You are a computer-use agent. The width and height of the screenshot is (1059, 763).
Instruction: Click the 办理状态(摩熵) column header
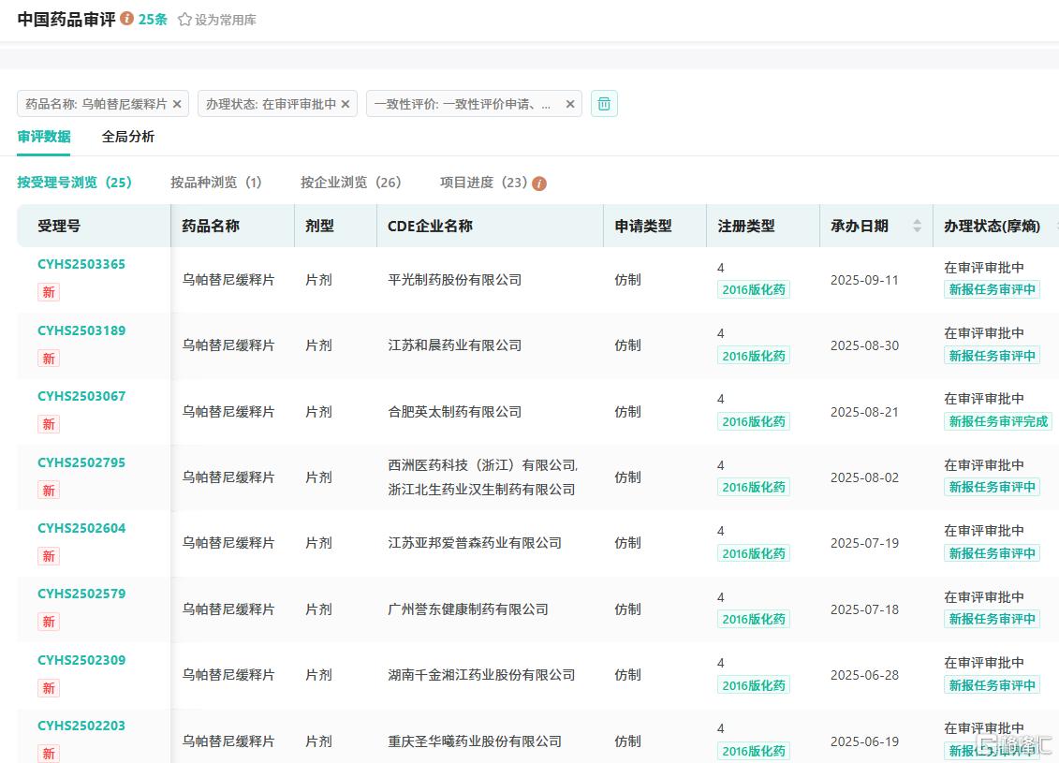992,227
